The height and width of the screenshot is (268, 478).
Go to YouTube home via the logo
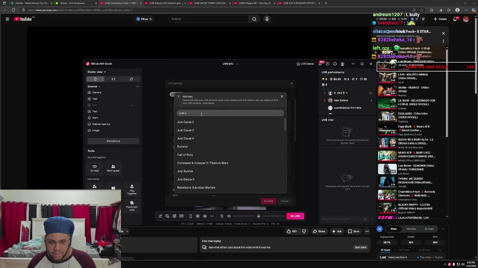pos(23,19)
